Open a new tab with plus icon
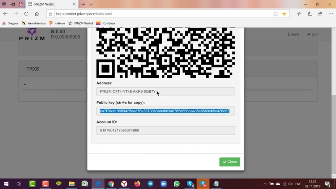The height and width of the screenshot is (189, 336). 83,4
